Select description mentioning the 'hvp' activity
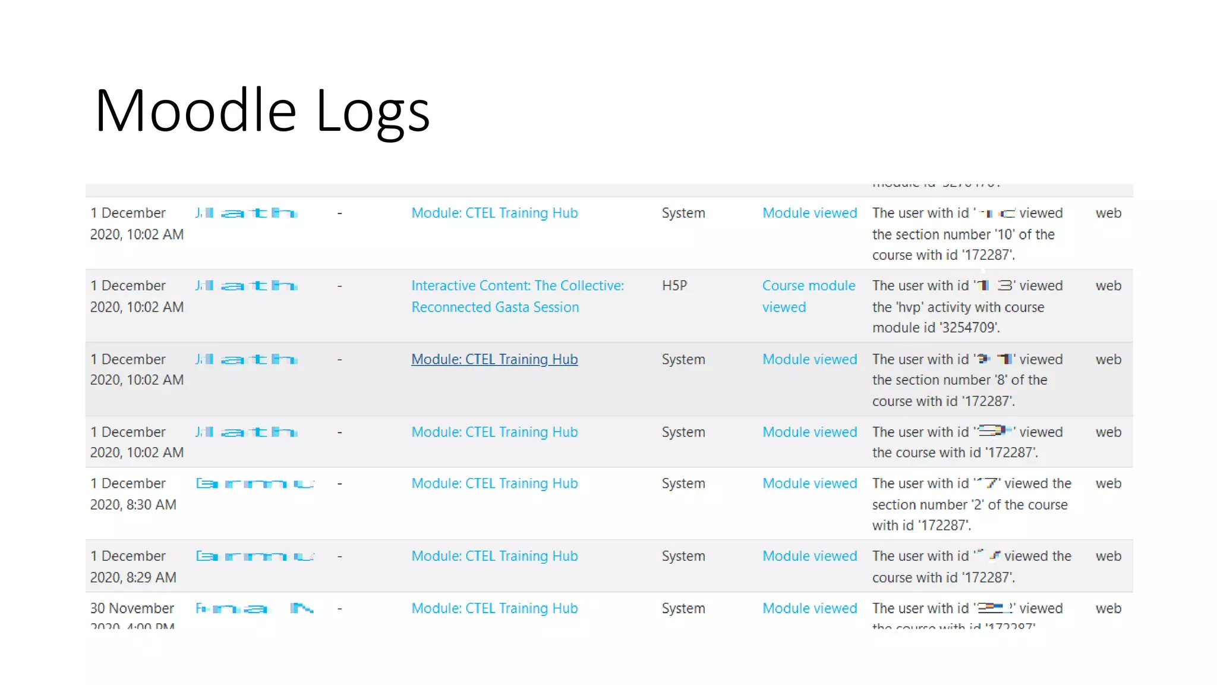Image resolution: width=1217 pixels, height=685 pixels. pyautogui.click(x=967, y=307)
